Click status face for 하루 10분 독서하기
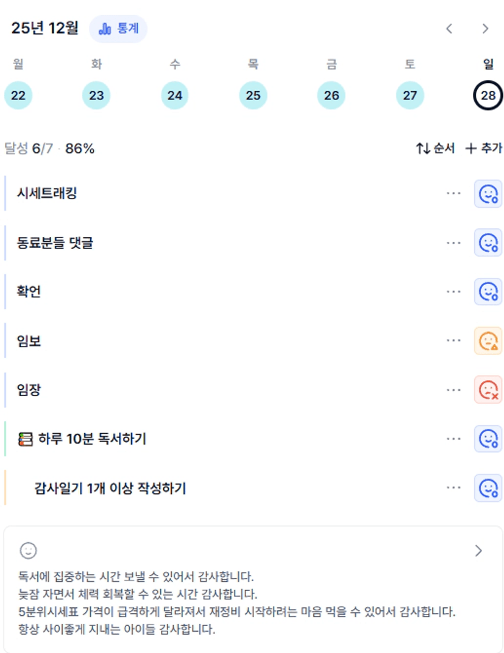The height and width of the screenshot is (653, 504). 488,439
